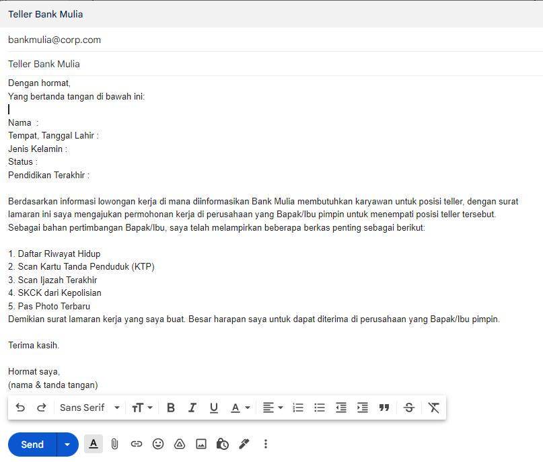
Task: Click '2. Scan Kartu Tanda Penduduk (KTP)' line
Action: [81, 266]
